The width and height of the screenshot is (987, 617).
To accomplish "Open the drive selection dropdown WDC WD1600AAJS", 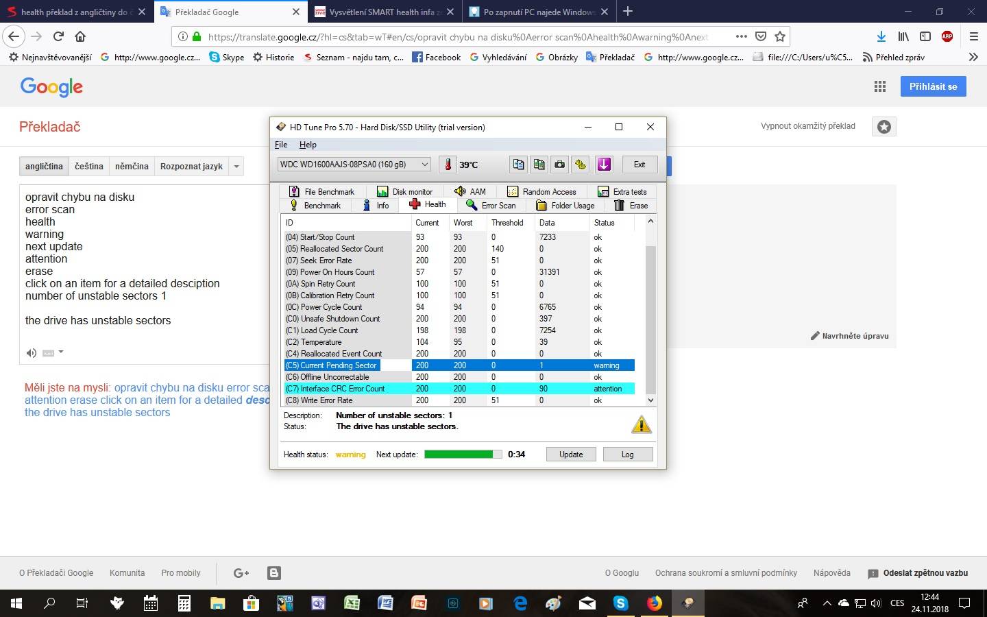I will (354, 165).
